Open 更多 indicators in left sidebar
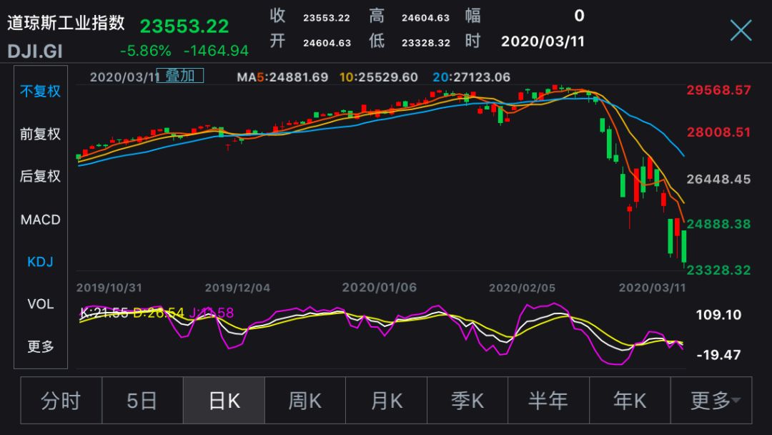This screenshot has height=435, width=772. pyautogui.click(x=40, y=347)
